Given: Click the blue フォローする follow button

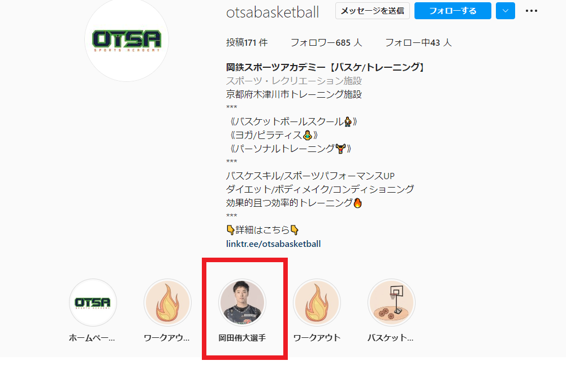Looking at the screenshot, I should (453, 11).
